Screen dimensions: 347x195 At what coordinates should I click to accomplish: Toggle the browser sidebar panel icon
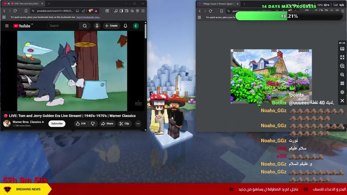[x=121, y=11]
